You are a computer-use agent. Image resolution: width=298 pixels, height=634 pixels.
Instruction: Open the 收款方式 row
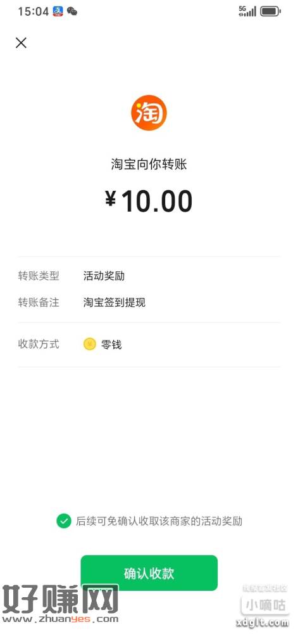[x=149, y=344]
